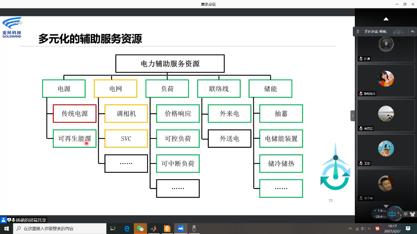417x234 pixels.
Task: Open the Windows notification center
Action: (408, 228)
